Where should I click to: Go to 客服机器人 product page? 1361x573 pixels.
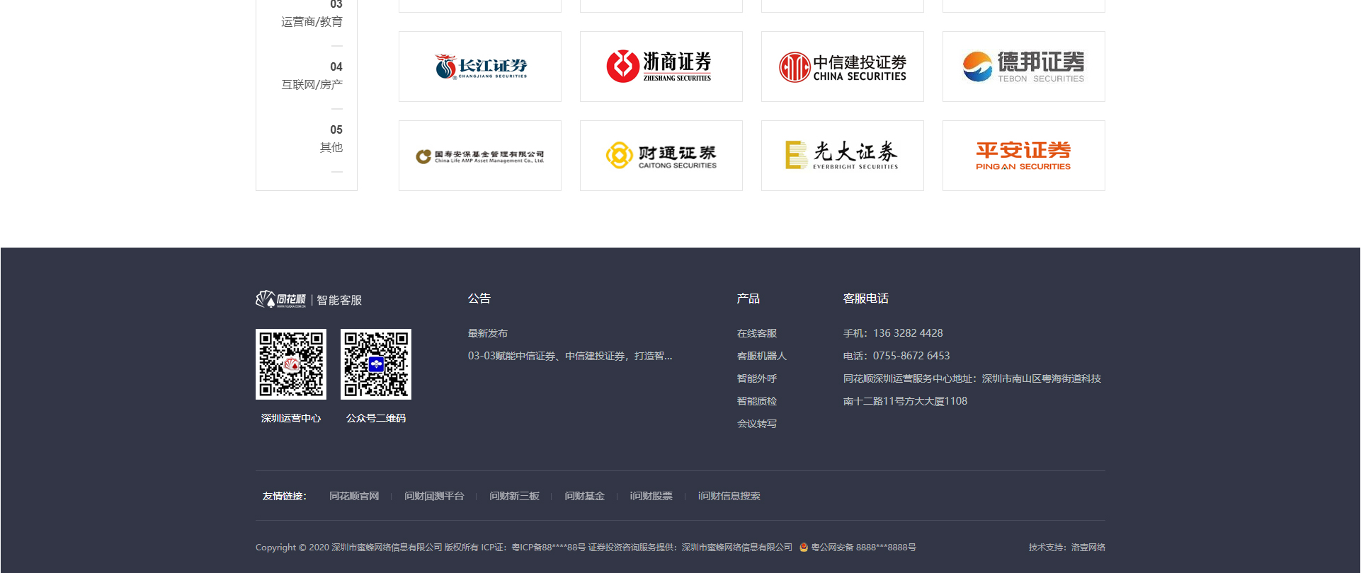click(x=761, y=356)
